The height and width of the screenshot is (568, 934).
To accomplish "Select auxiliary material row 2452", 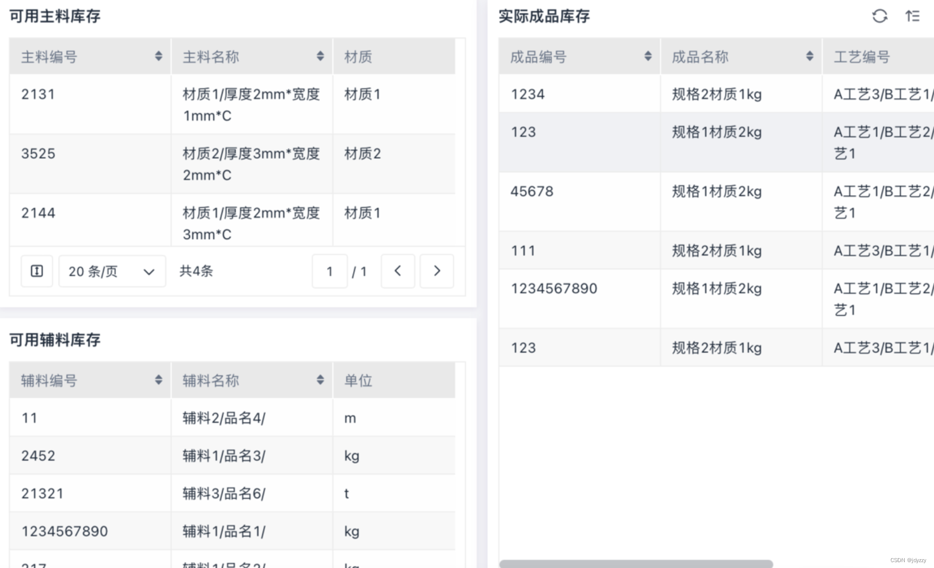I will tap(232, 455).
